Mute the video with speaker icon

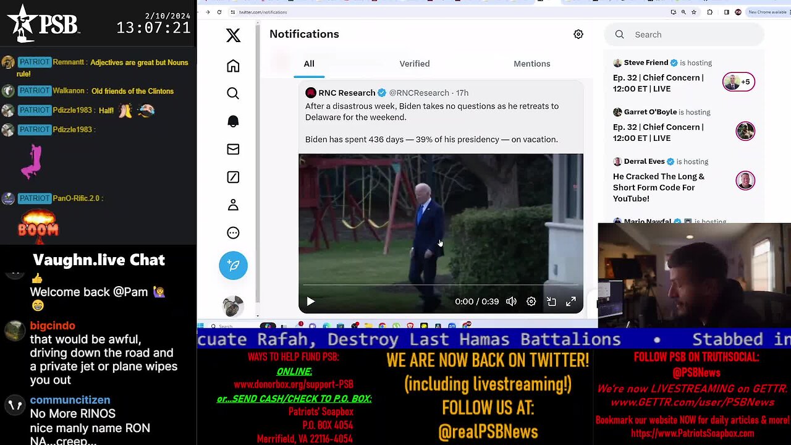511,302
